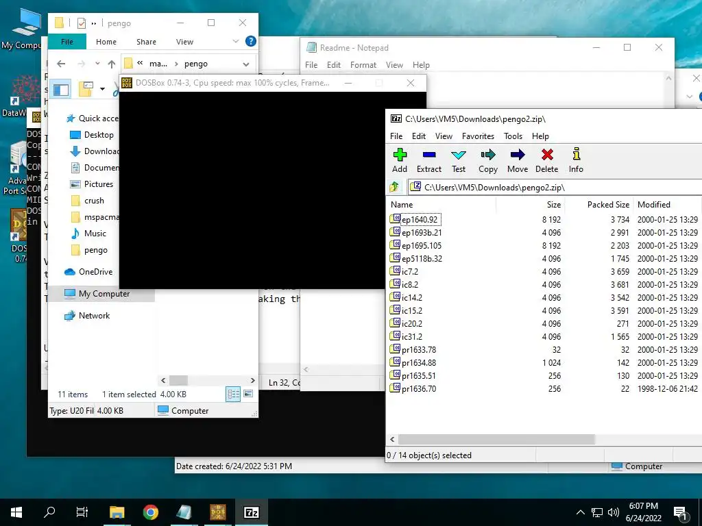This screenshot has width=702, height=526.
Task: Open the View tab in Explorer ribbon
Action: click(x=184, y=42)
